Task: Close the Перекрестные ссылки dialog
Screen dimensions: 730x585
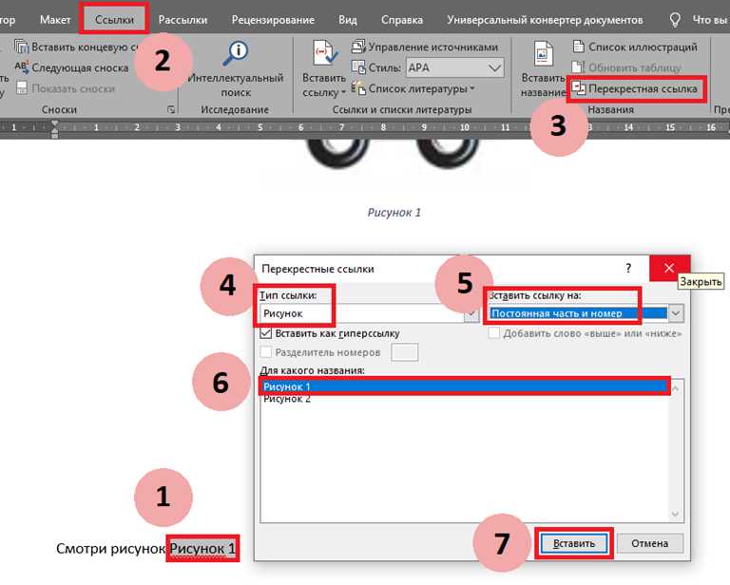Action: click(669, 268)
